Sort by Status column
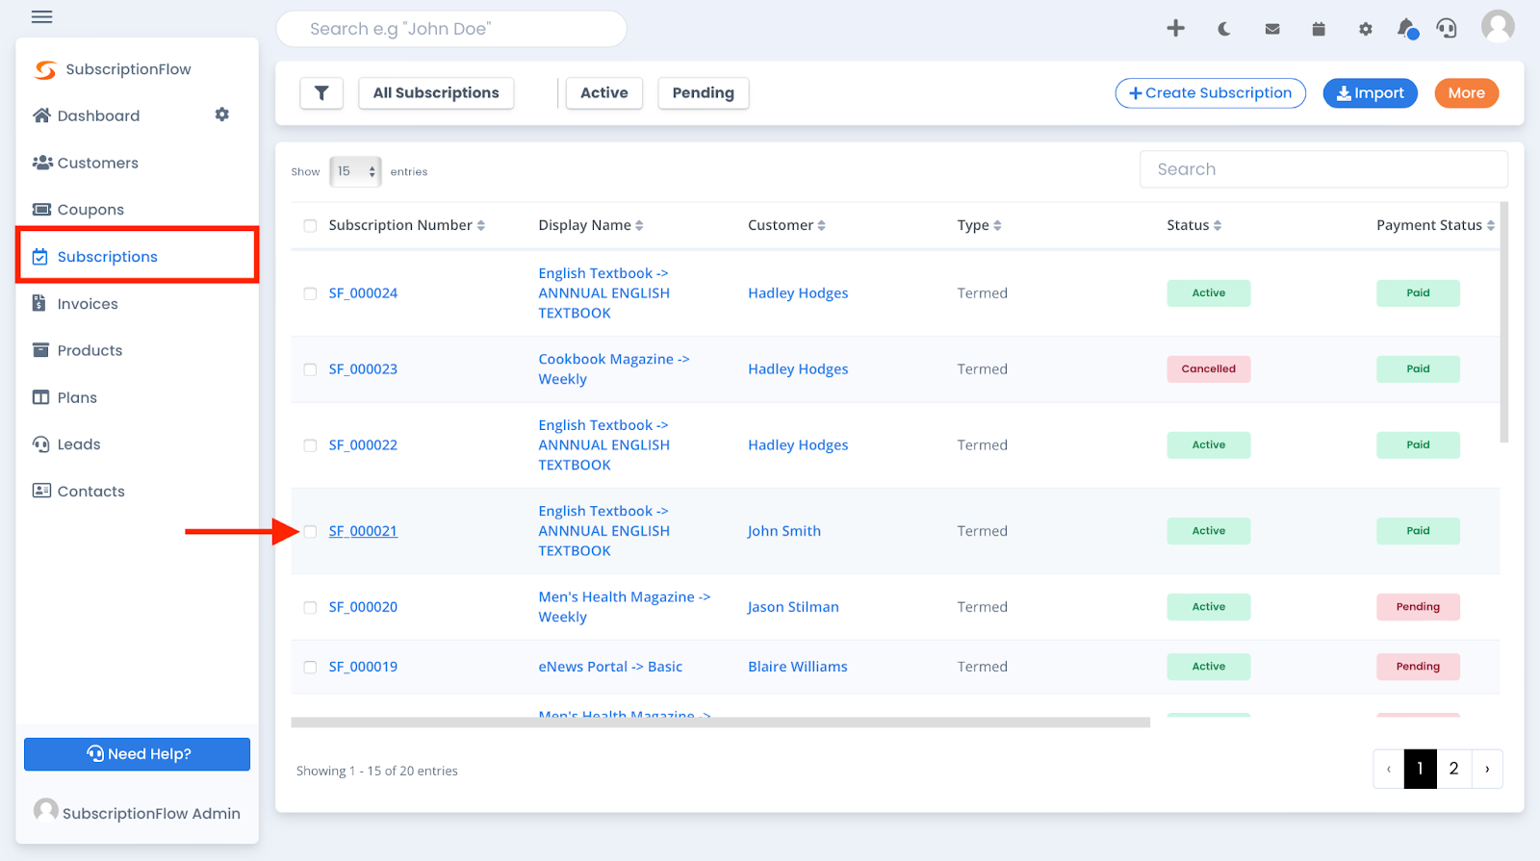This screenshot has width=1540, height=861. [x=1193, y=225]
